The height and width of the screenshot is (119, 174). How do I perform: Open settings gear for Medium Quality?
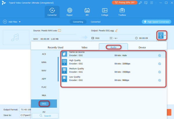pyautogui.click(x=159, y=72)
